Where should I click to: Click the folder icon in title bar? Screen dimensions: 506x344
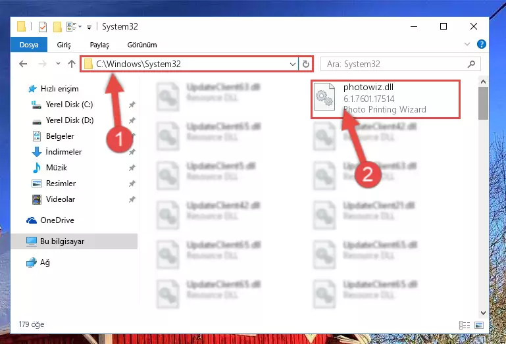(21, 26)
